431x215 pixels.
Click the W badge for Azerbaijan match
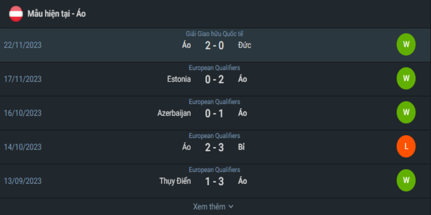tap(406, 112)
